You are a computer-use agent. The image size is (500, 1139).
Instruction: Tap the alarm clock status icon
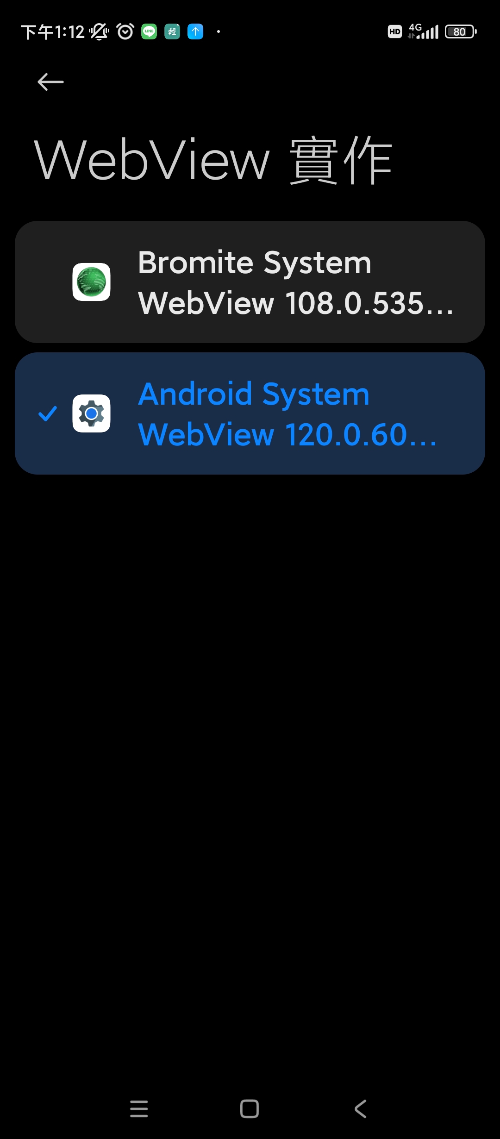click(x=125, y=31)
